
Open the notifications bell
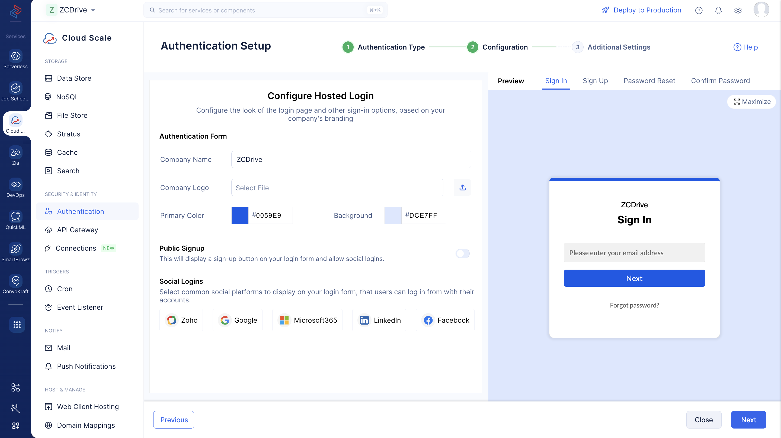(718, 10)
